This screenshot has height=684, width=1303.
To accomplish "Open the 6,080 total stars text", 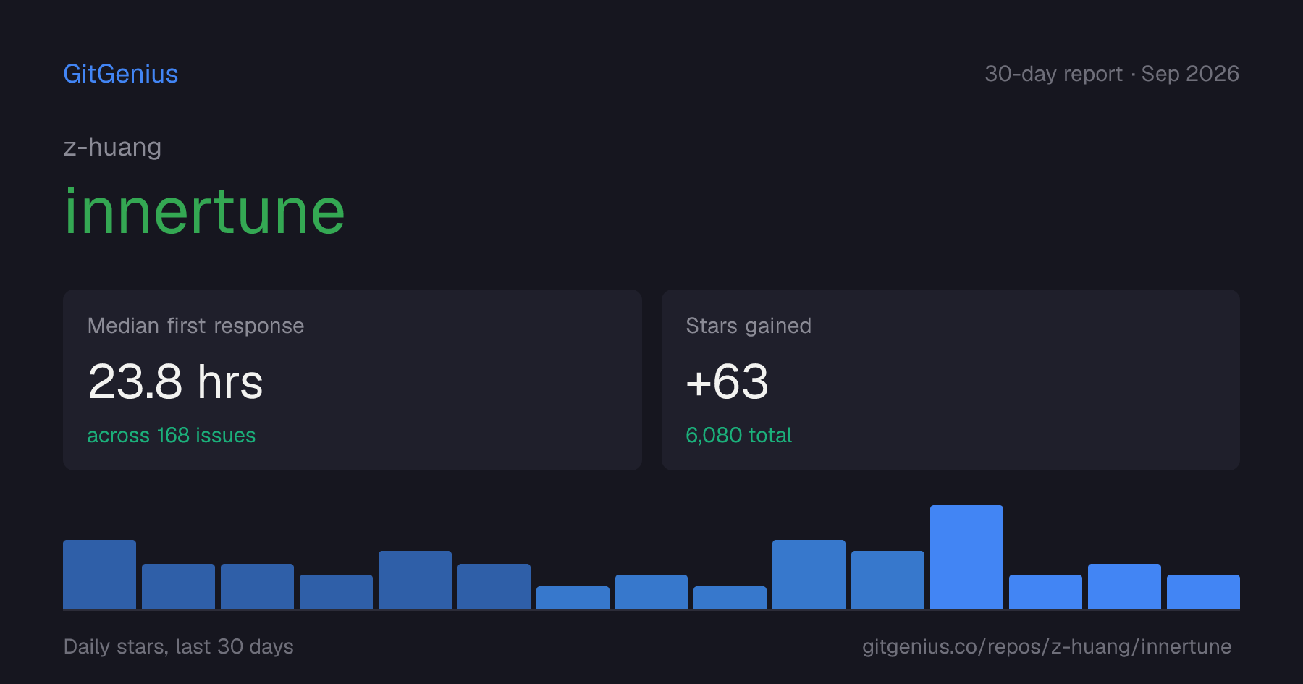I will coord(738,435).
